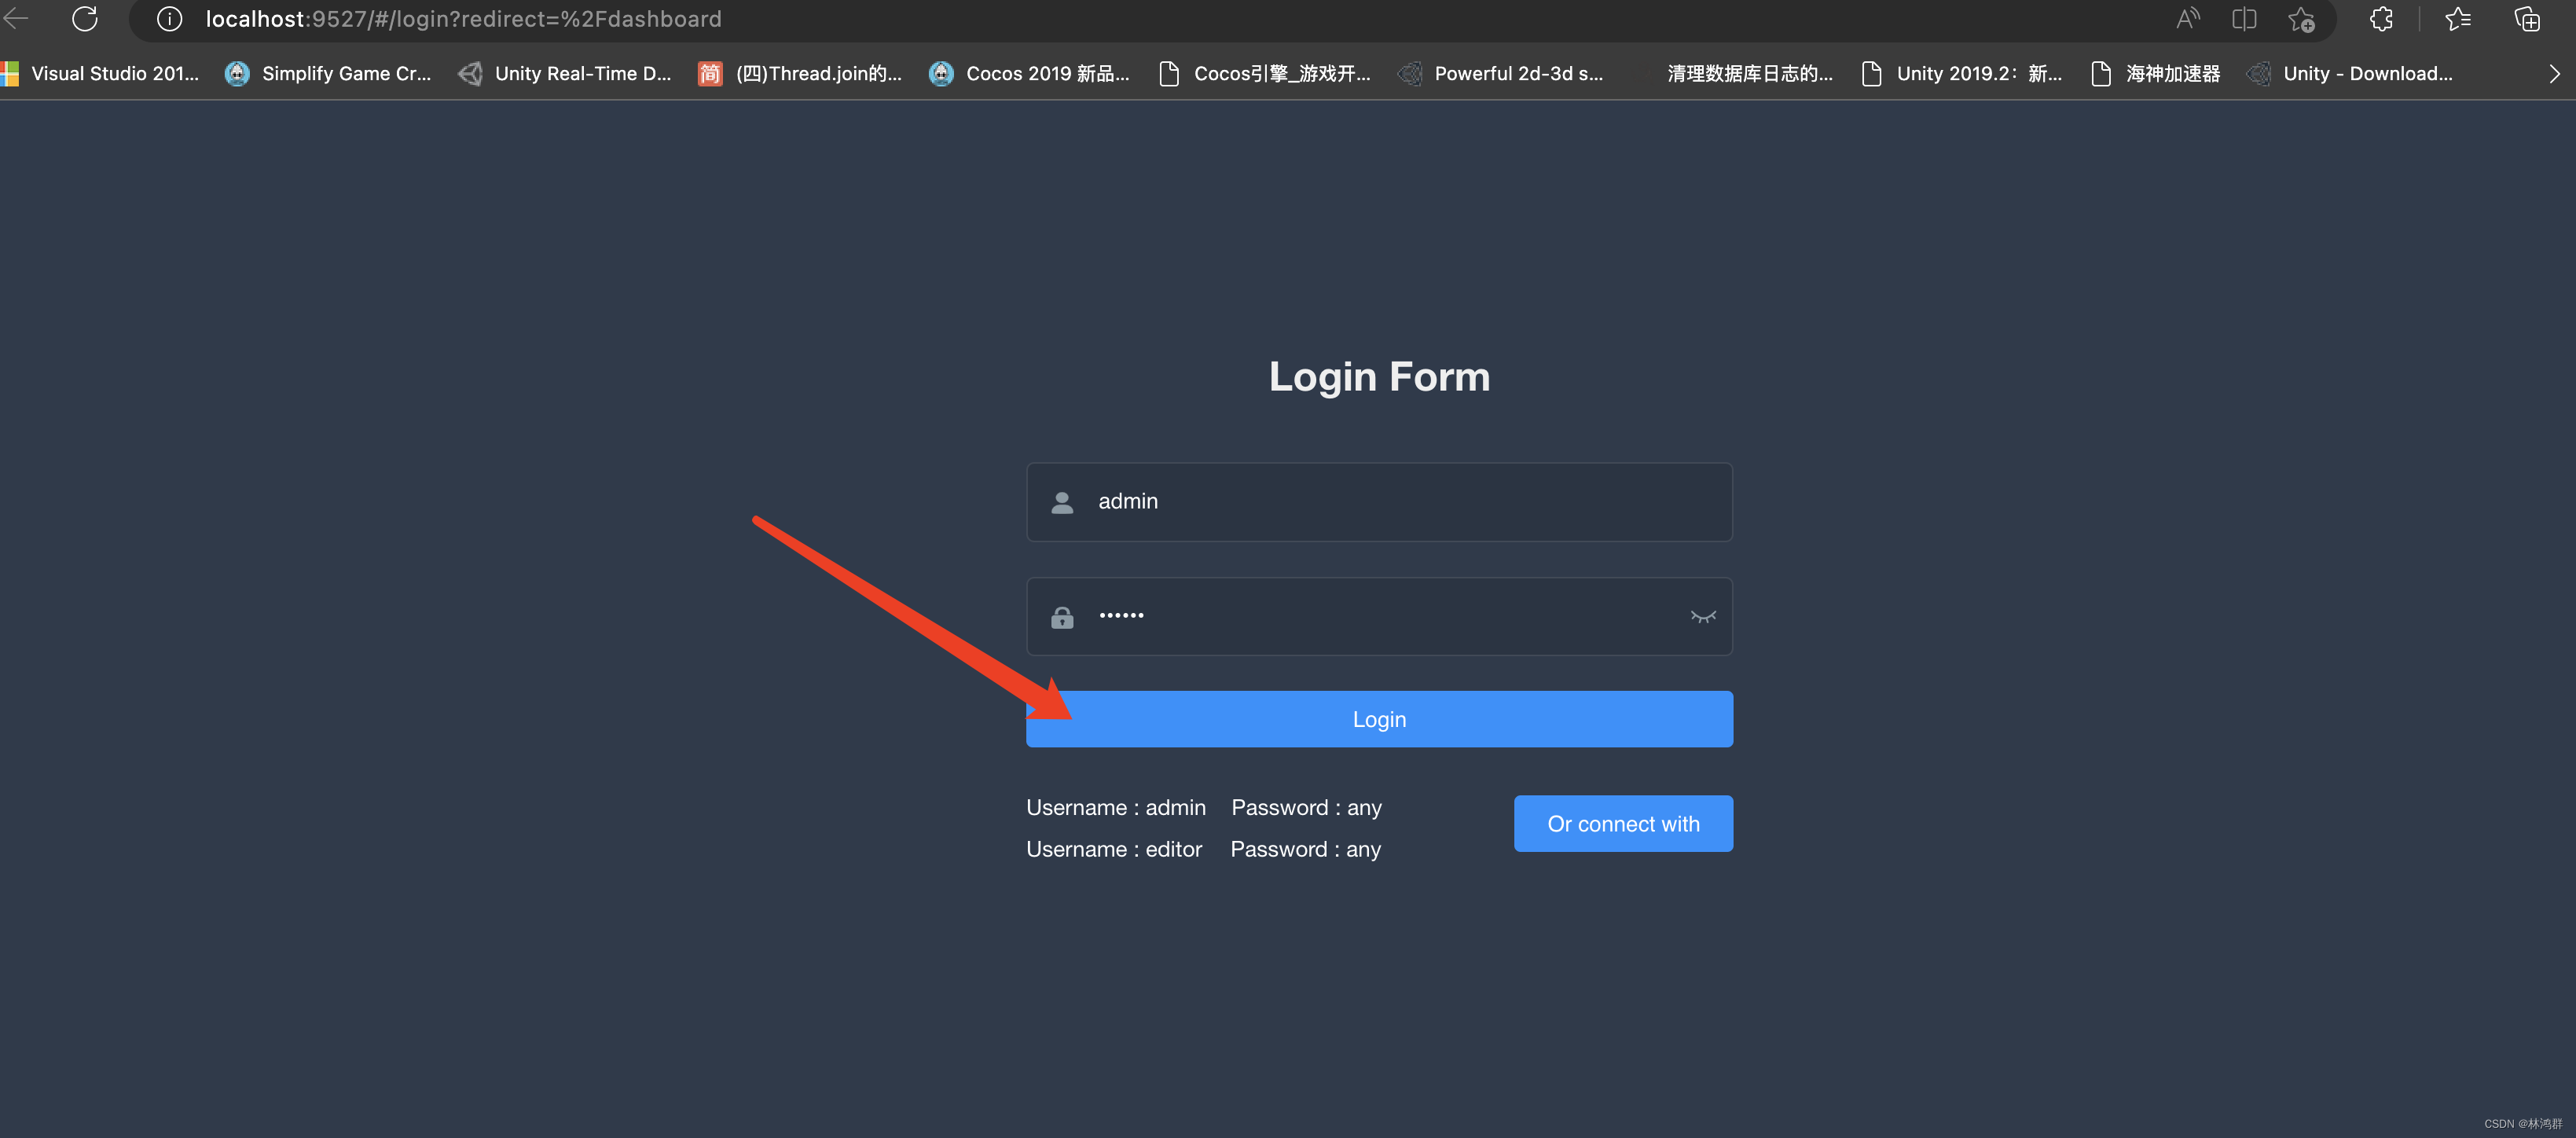Click the site information icon in address bar
This screenshot has height=1138, width=2576.
(x=169, y=19)
